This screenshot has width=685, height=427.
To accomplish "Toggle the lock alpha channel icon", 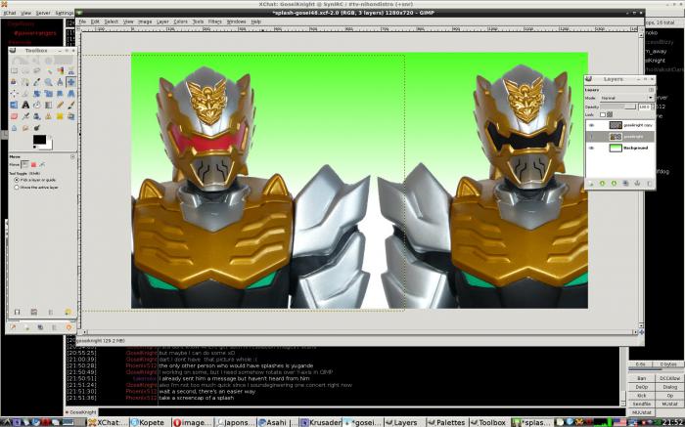I will click(610, 114).
